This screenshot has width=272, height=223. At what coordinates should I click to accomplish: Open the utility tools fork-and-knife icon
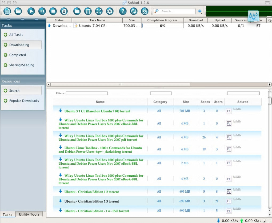click(x=88, y=11)
